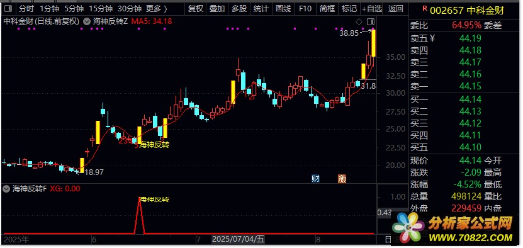
Task: Click the 返回 button in toolbar
Action: (x=396, y=9)
